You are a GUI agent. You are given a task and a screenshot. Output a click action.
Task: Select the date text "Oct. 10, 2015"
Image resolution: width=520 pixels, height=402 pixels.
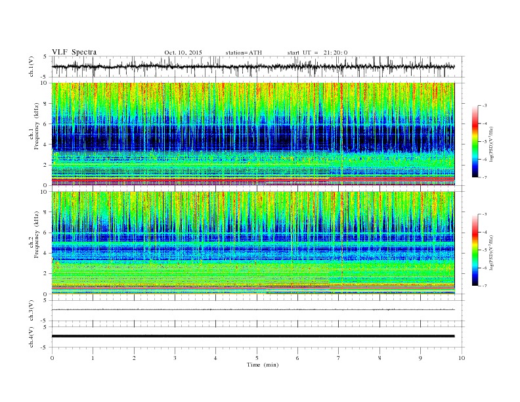tap(183, 53)
